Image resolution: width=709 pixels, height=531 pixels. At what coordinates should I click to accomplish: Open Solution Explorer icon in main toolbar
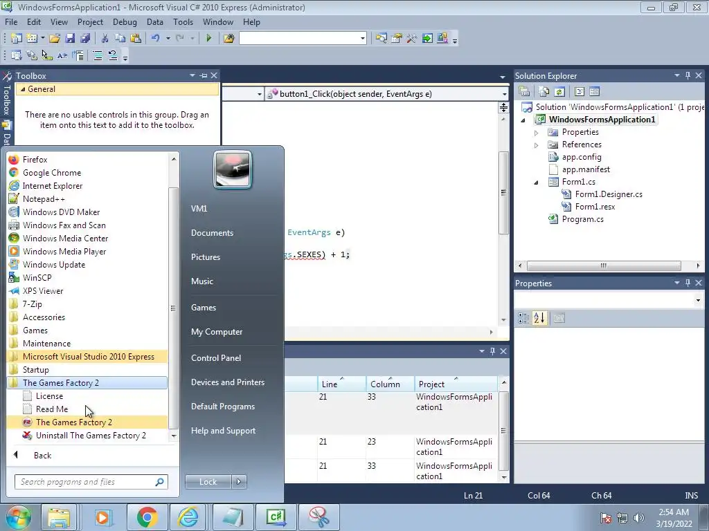point(382,39)
